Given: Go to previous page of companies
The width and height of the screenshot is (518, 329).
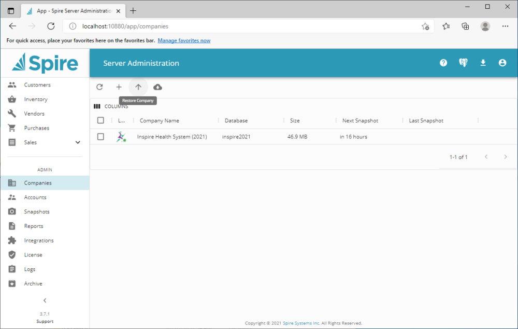Looking at the screenshot, I should click(x=486, y=157).
